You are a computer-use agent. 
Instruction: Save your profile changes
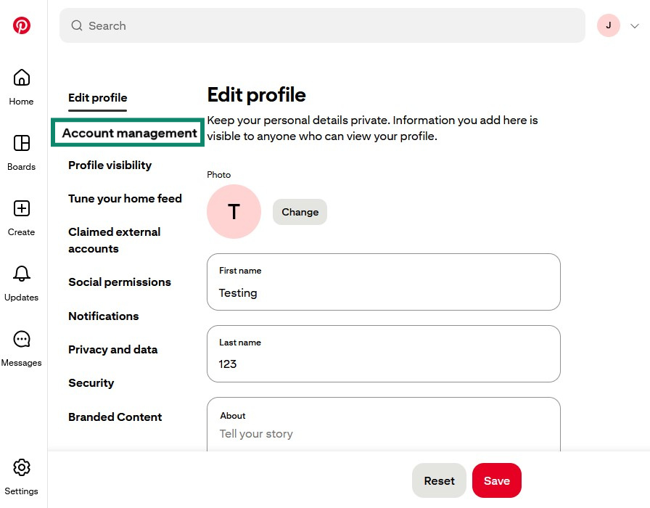(x=496, y=480)
